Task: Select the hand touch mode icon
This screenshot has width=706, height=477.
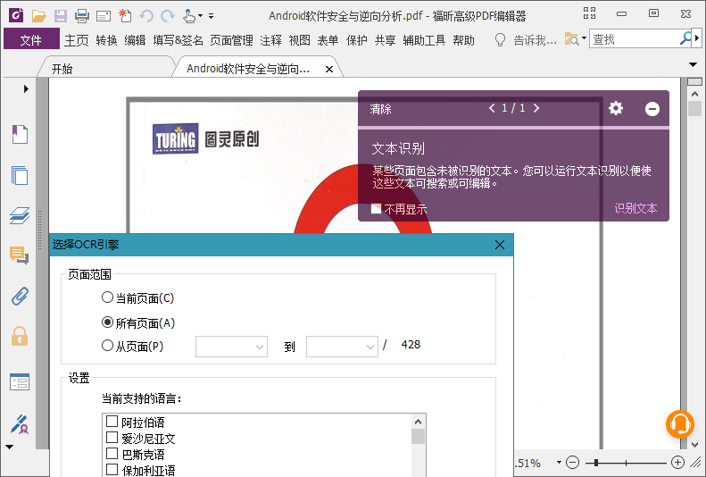Action: (x=189, y=16)
